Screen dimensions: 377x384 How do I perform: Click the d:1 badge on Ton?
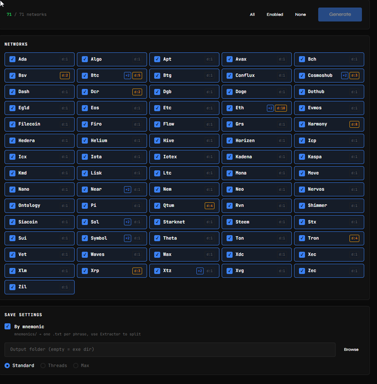tap(282, 238)
